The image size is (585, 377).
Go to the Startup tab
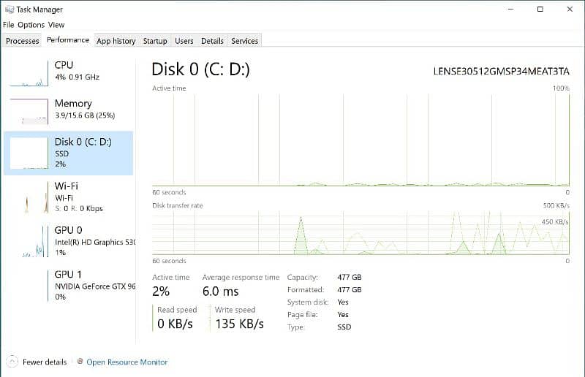(x=155, y=41)
